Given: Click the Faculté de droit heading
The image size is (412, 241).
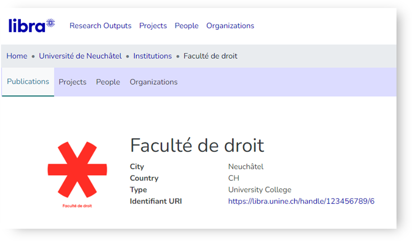Looking at the screenshot, I should click(x=197, y=145).
